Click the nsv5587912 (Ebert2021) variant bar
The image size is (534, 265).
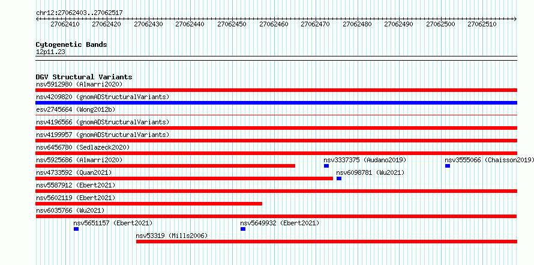276,191
